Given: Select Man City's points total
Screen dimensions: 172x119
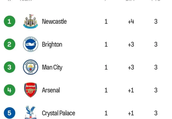Looking at the screenshot, I should 156,67.
